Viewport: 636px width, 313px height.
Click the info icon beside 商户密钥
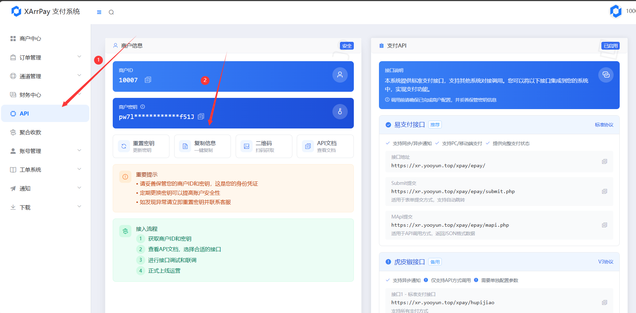point(143,106)
